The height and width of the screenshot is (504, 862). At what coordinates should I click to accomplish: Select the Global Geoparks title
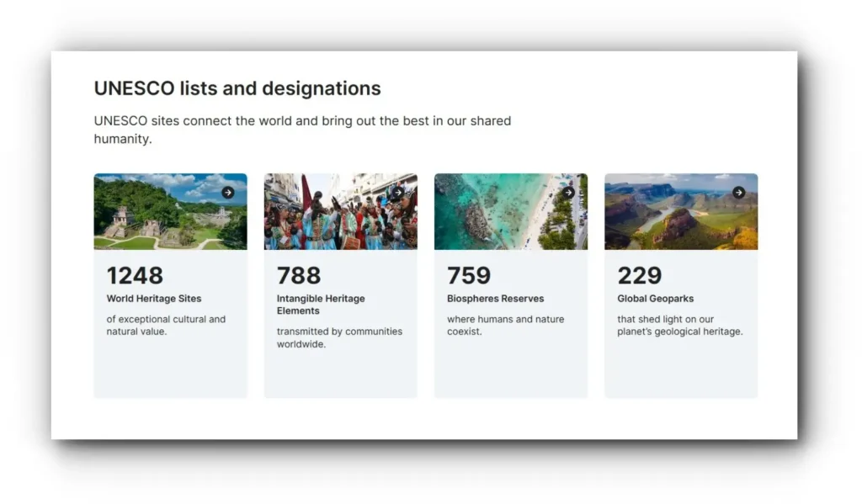tap(655, 299)
